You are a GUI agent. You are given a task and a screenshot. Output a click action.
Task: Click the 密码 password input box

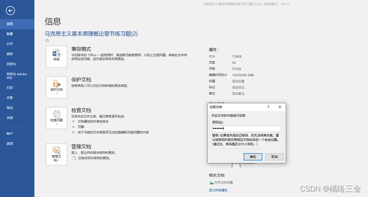246,128
